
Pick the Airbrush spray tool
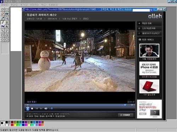tap(2, 27)
